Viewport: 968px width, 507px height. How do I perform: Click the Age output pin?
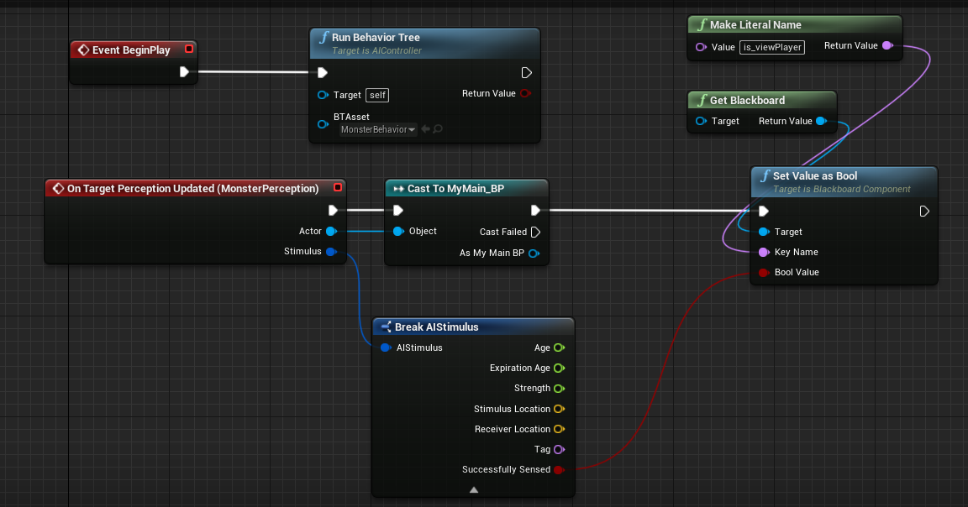[x=560, y=348]
